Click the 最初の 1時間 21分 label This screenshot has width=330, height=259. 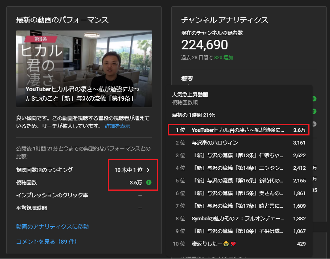click(x=194, y=115)
